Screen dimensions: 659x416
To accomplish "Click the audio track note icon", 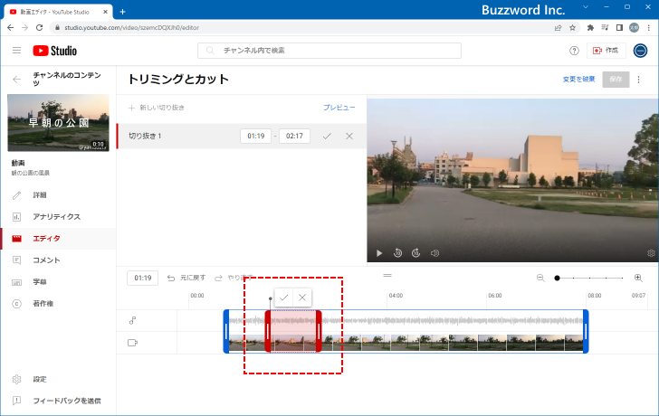I will pyautogui.click(x=132, y=321).
